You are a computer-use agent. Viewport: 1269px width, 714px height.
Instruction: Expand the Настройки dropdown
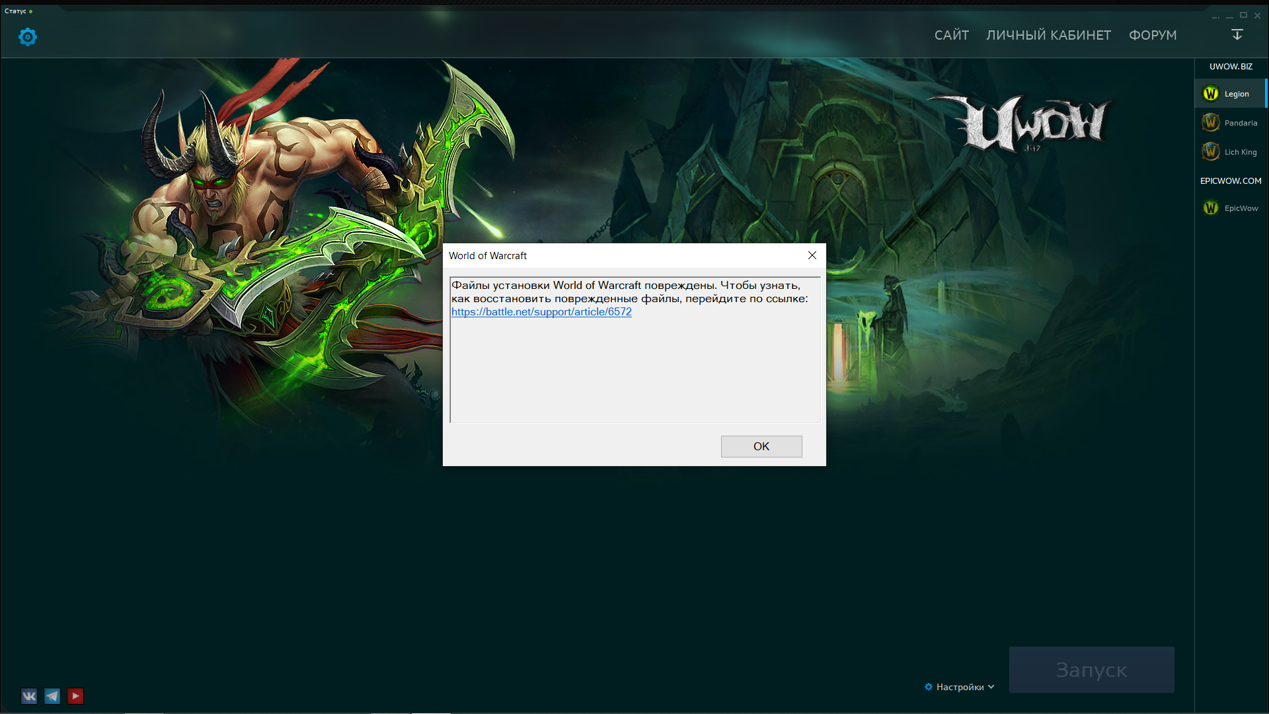click(x=960, y=687)
